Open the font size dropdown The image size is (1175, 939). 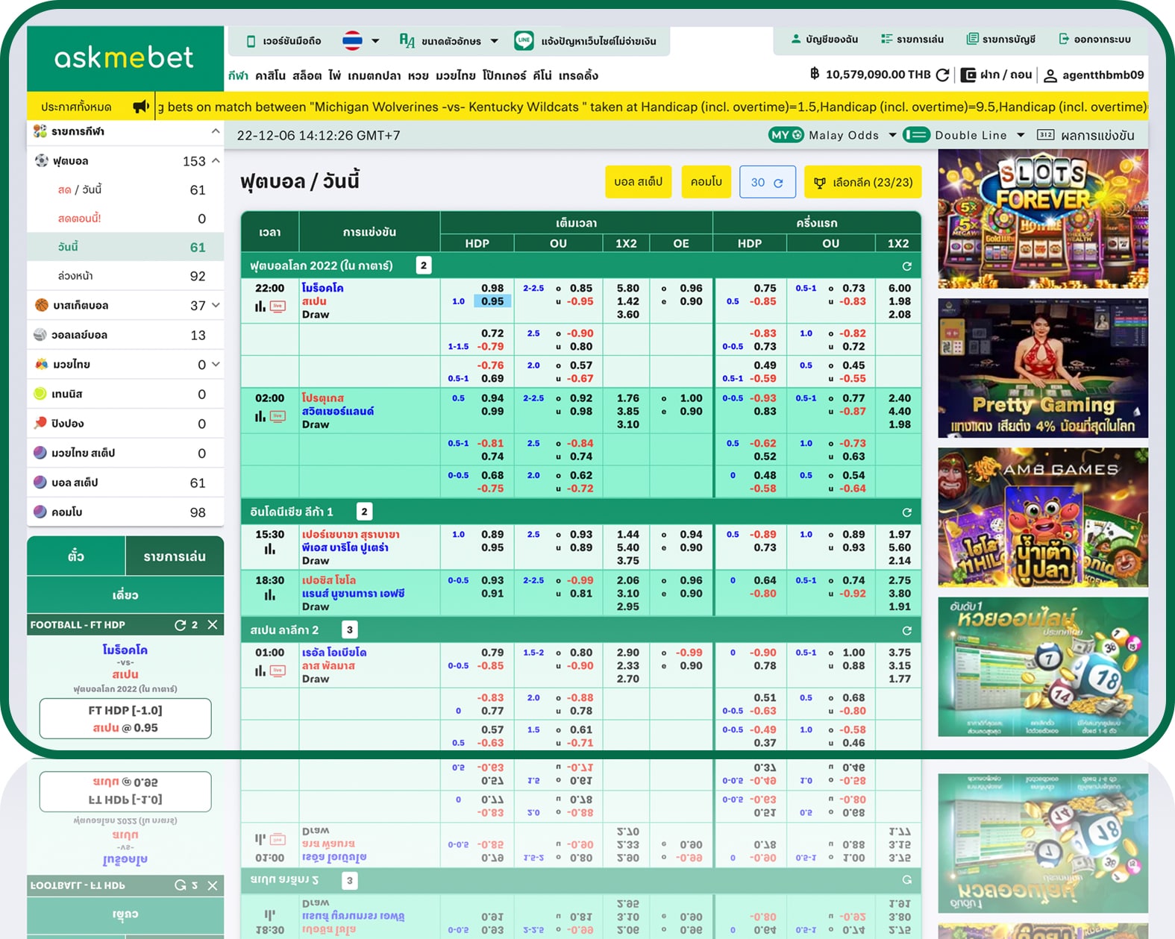point(448,41)
